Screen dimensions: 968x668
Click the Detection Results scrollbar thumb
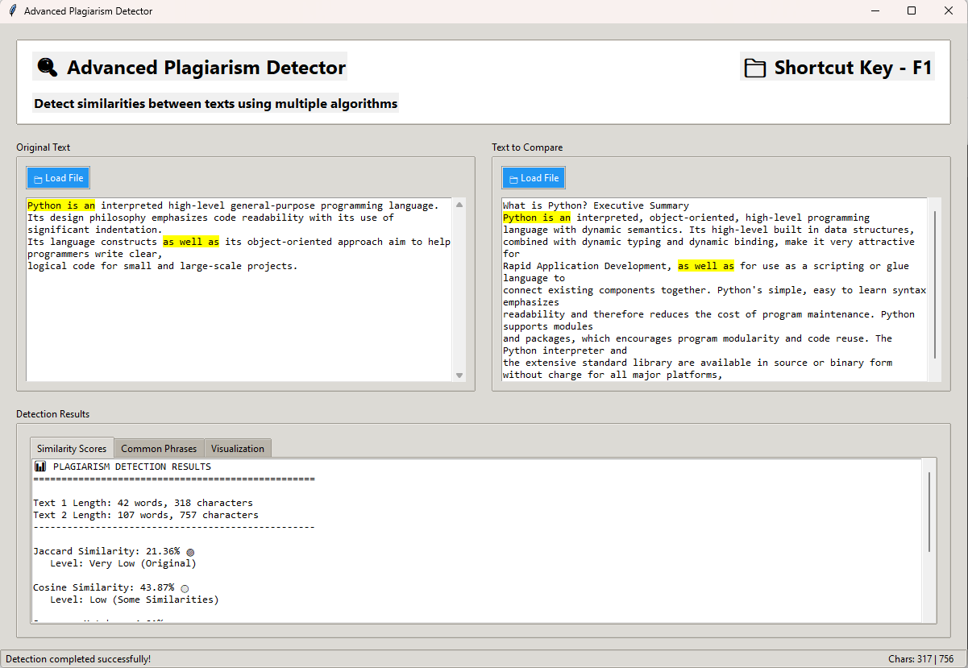(x=929, y=512)
